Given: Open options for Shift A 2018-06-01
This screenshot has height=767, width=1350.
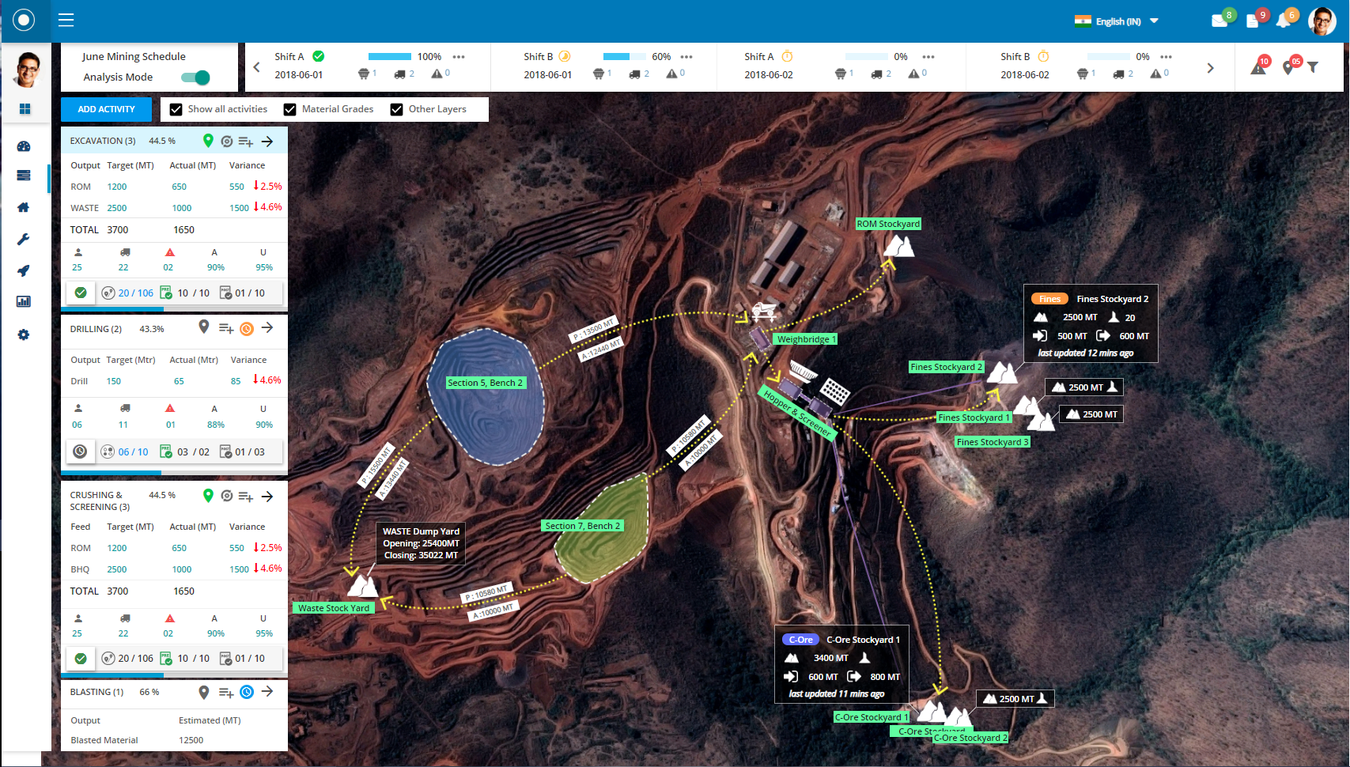Looking at the screenshot, I should point(459,57).
